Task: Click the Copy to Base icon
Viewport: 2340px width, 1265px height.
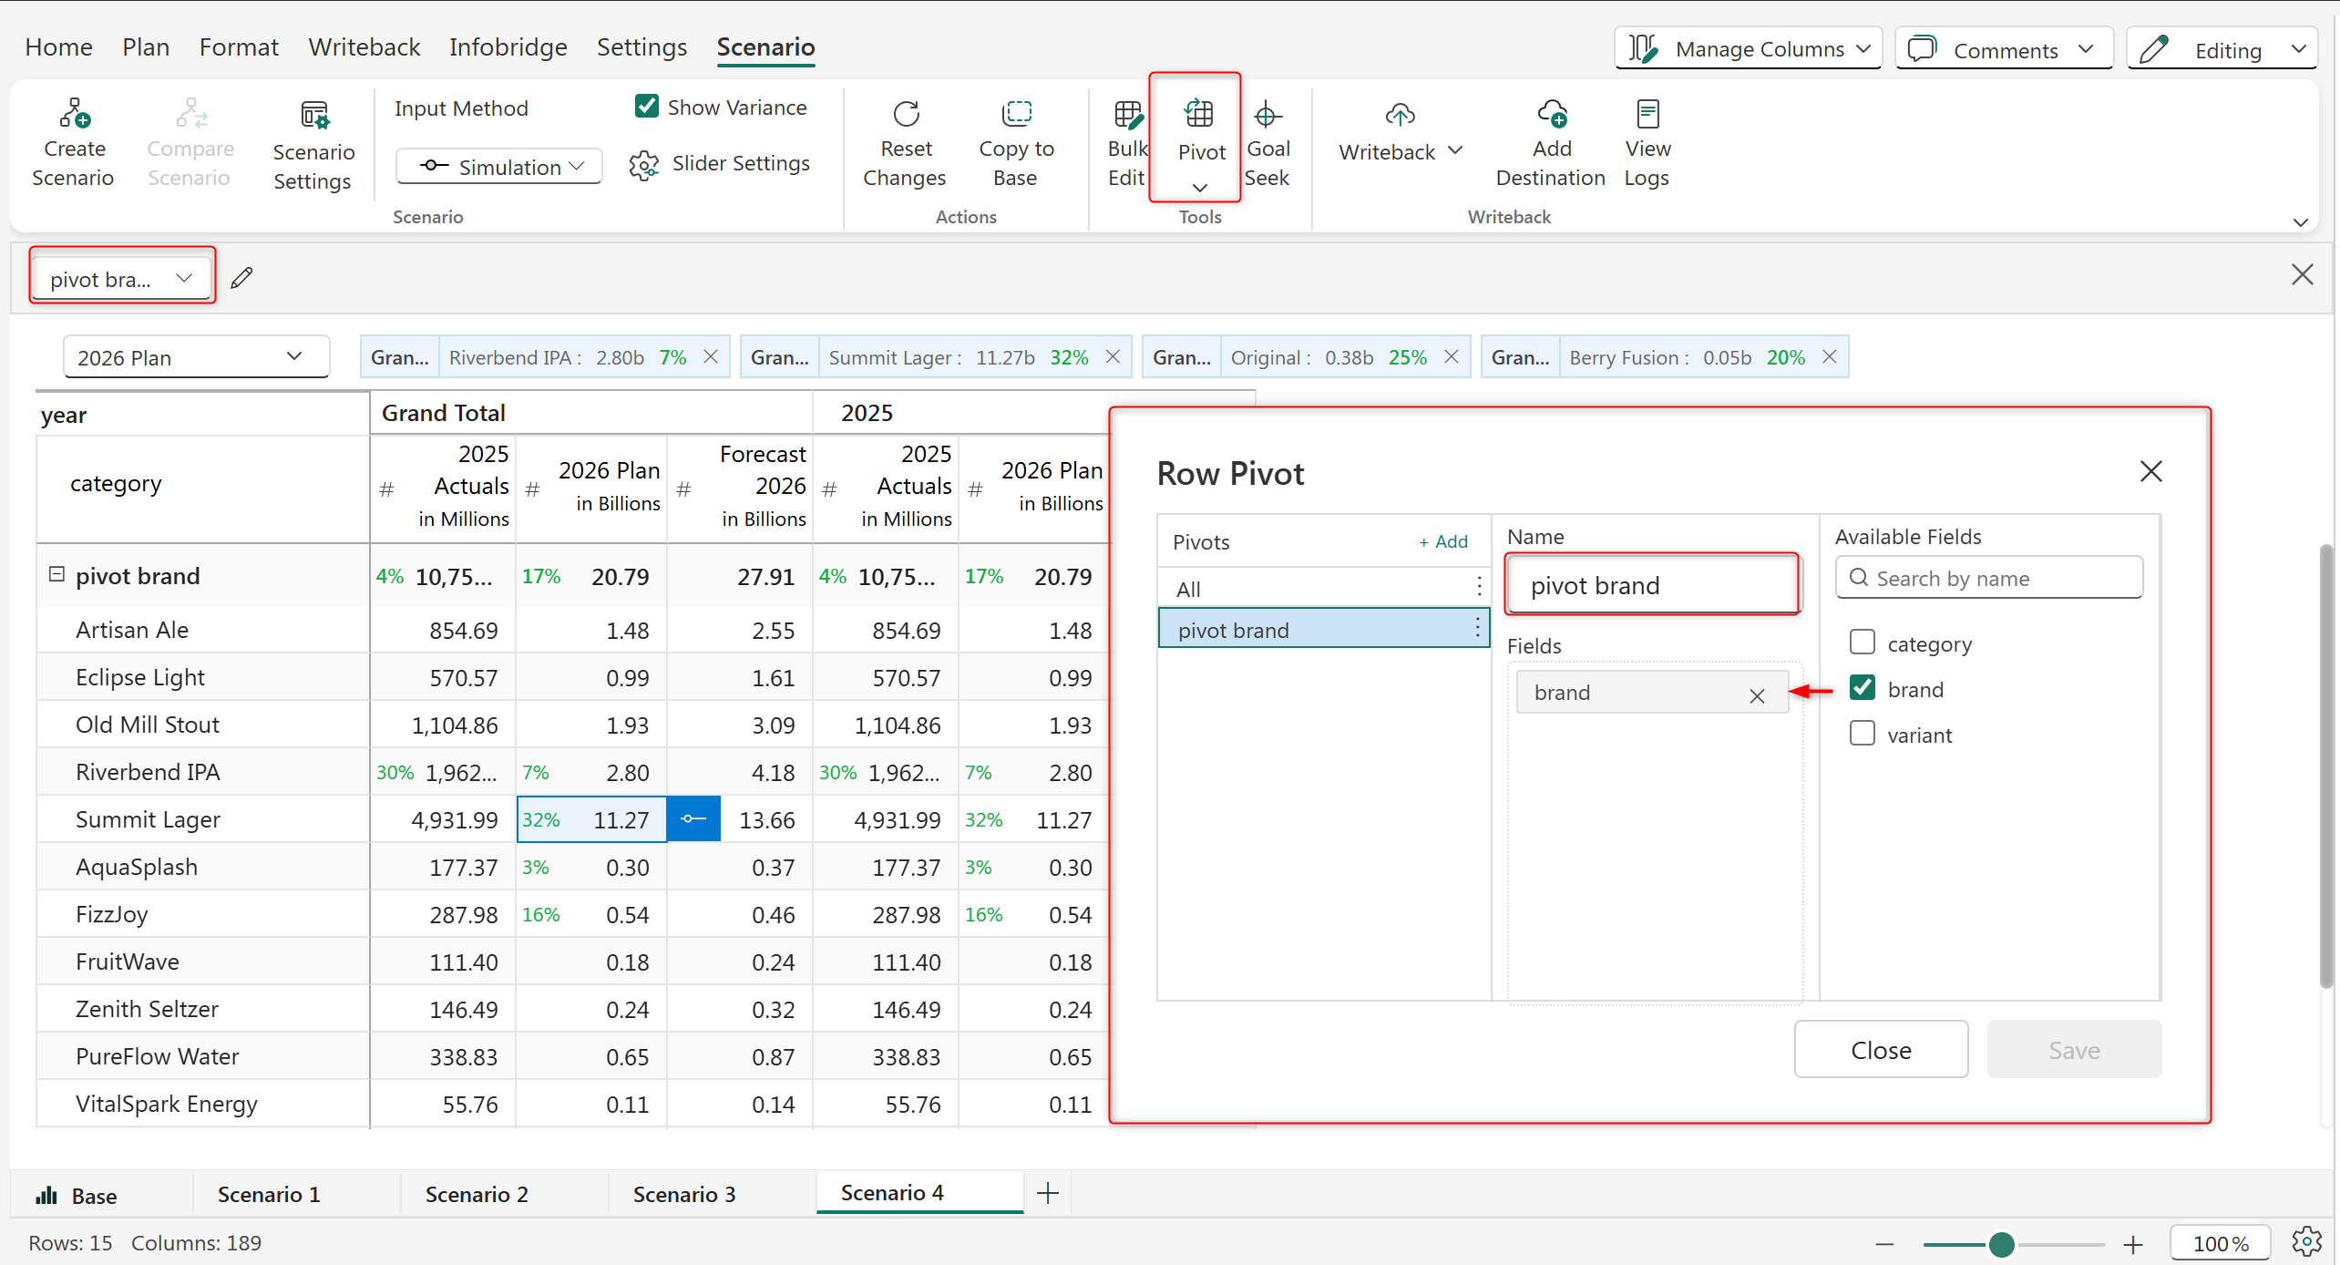Action: pyautogui.click(x=1016, y=114)
